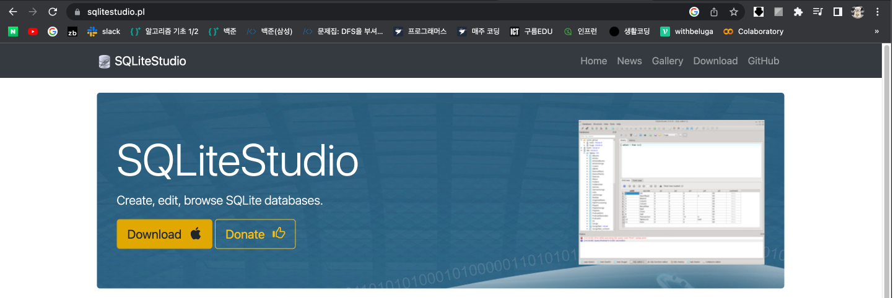
Task: Bookmark this page with the star icon
Action: click(x=734, y=12)
